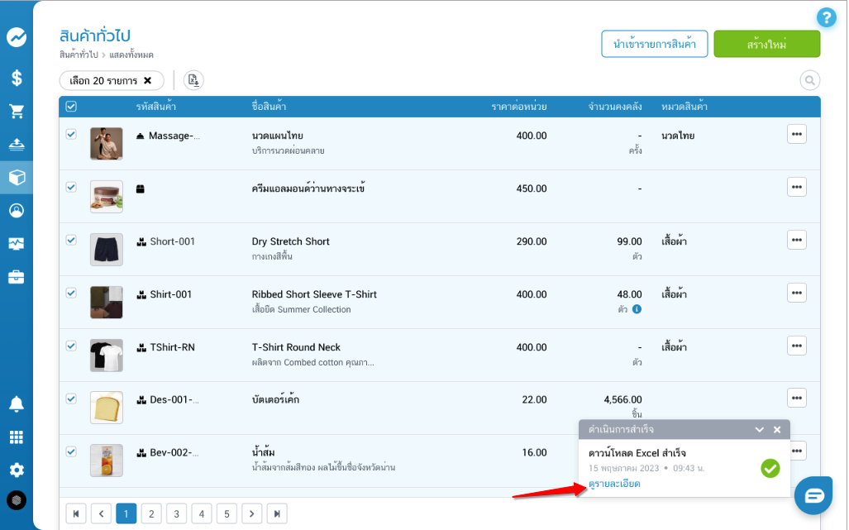Open more options menu for TShirt-RN row

point(796,346)
